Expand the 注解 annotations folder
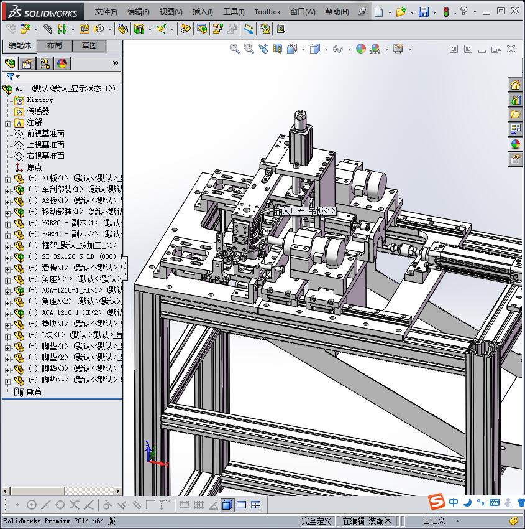The image size is (525, 529). pyautogui.click(x=7, y=123)
